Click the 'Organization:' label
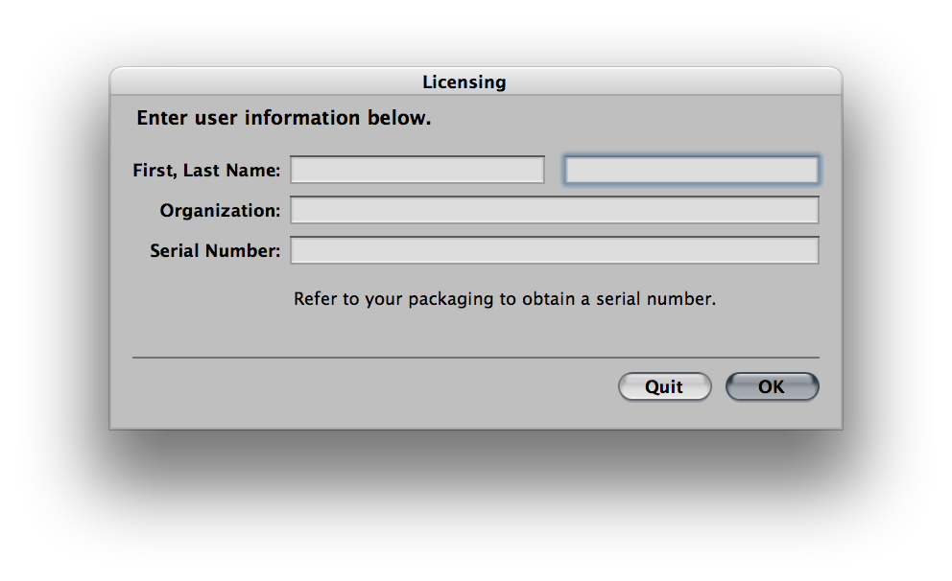The height and width of the screenshot is (581, 952). (x=220, y=211)
